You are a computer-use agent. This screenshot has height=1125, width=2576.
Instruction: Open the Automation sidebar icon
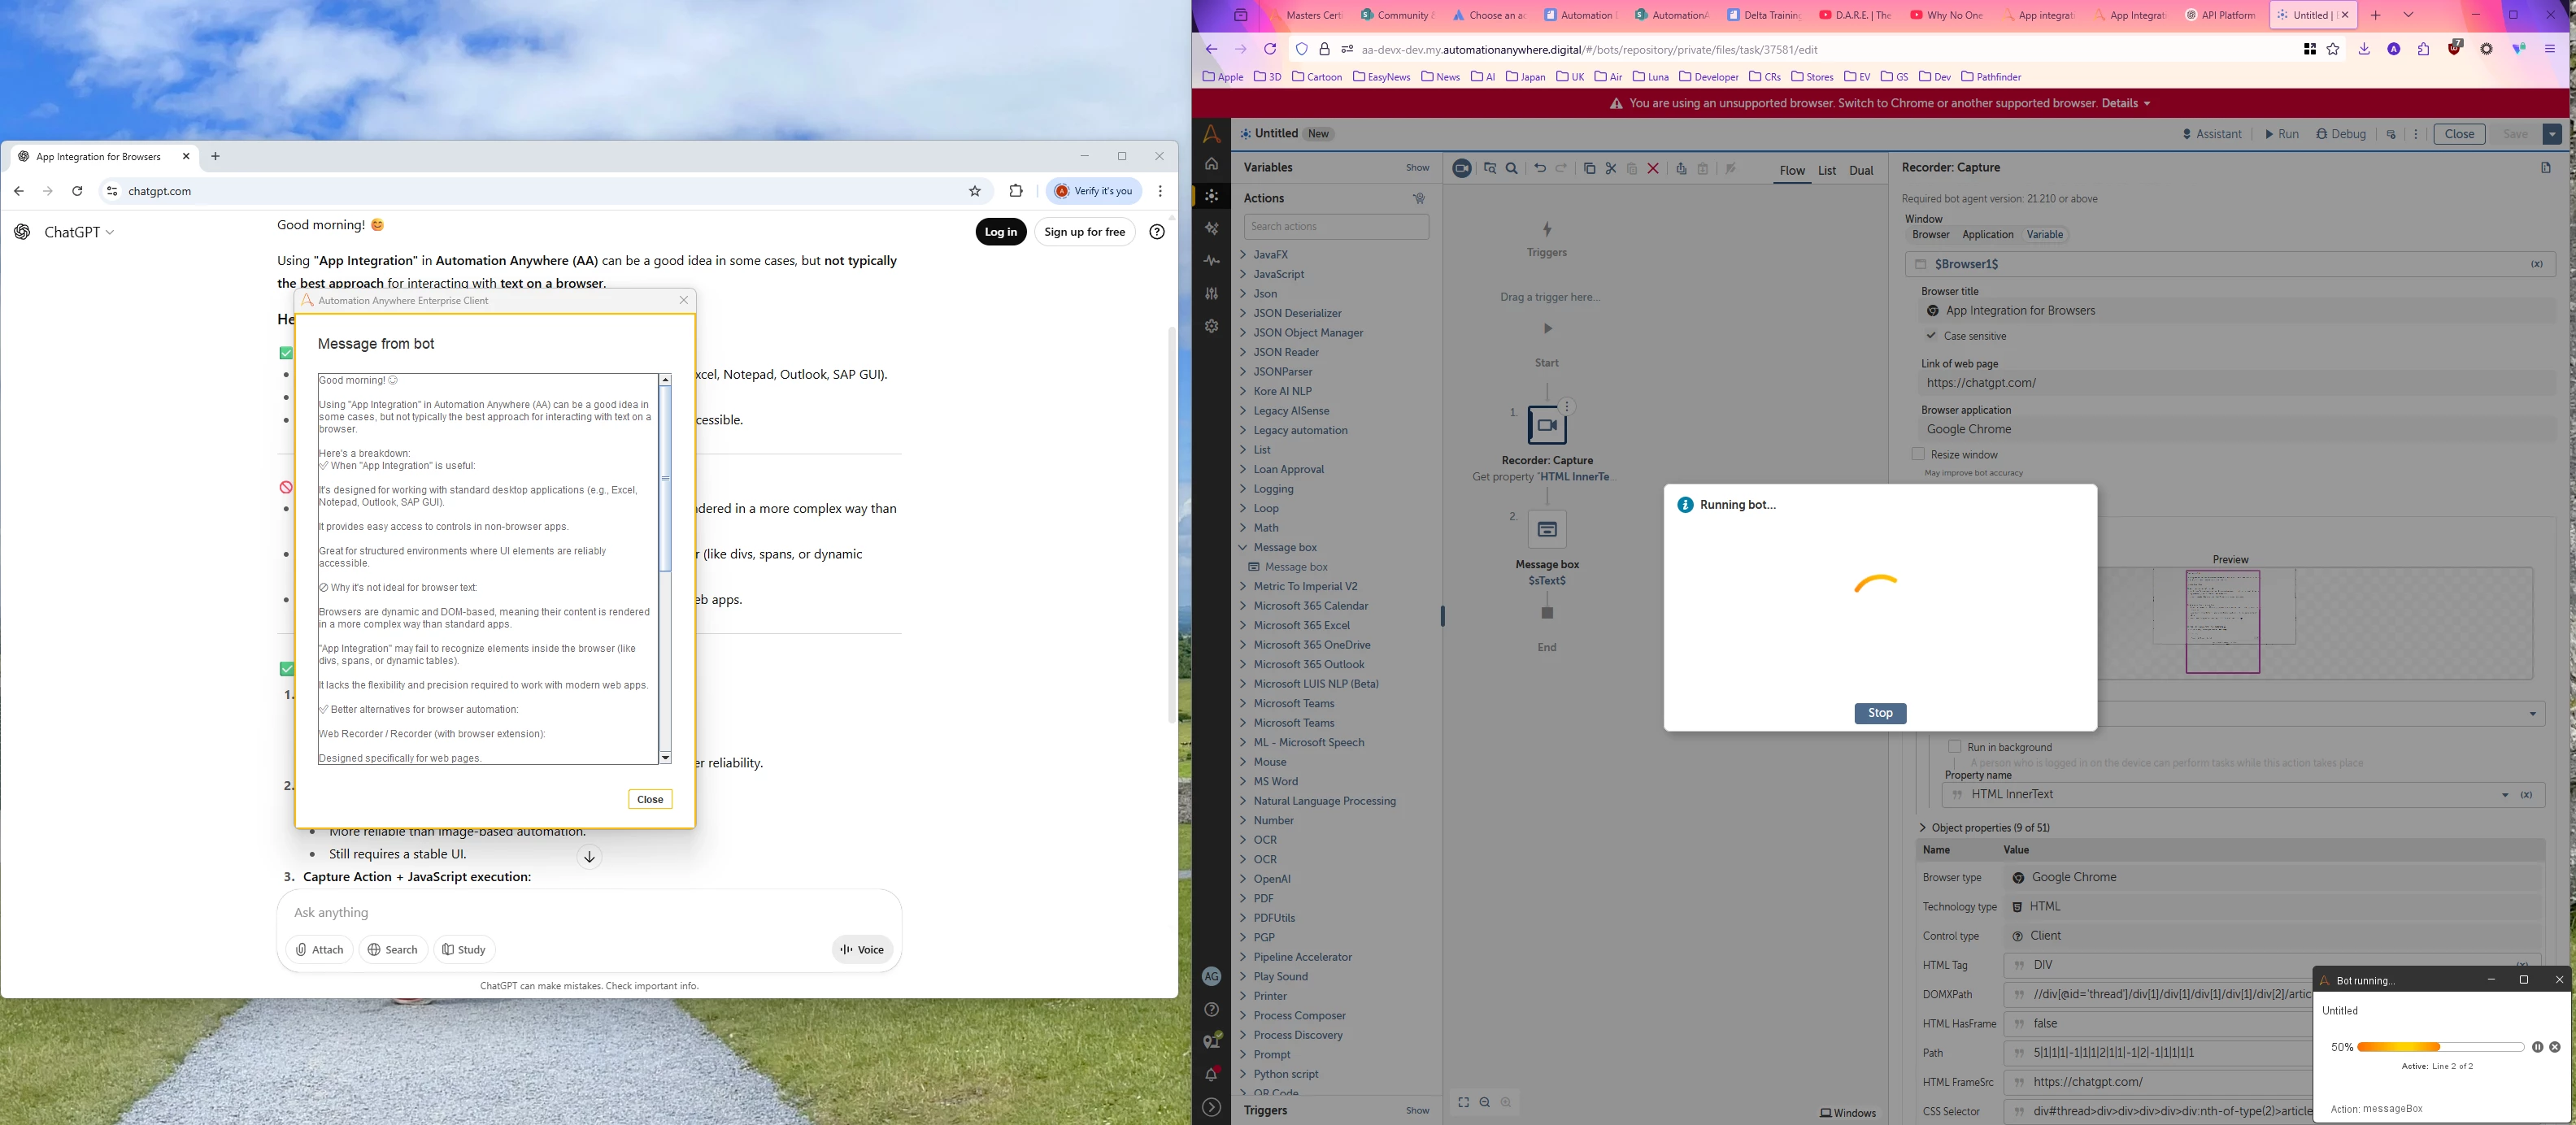click(x=1211, y=196)
